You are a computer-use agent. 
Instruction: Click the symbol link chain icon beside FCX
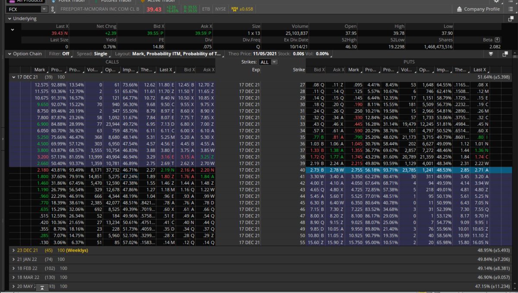point(53,9)
